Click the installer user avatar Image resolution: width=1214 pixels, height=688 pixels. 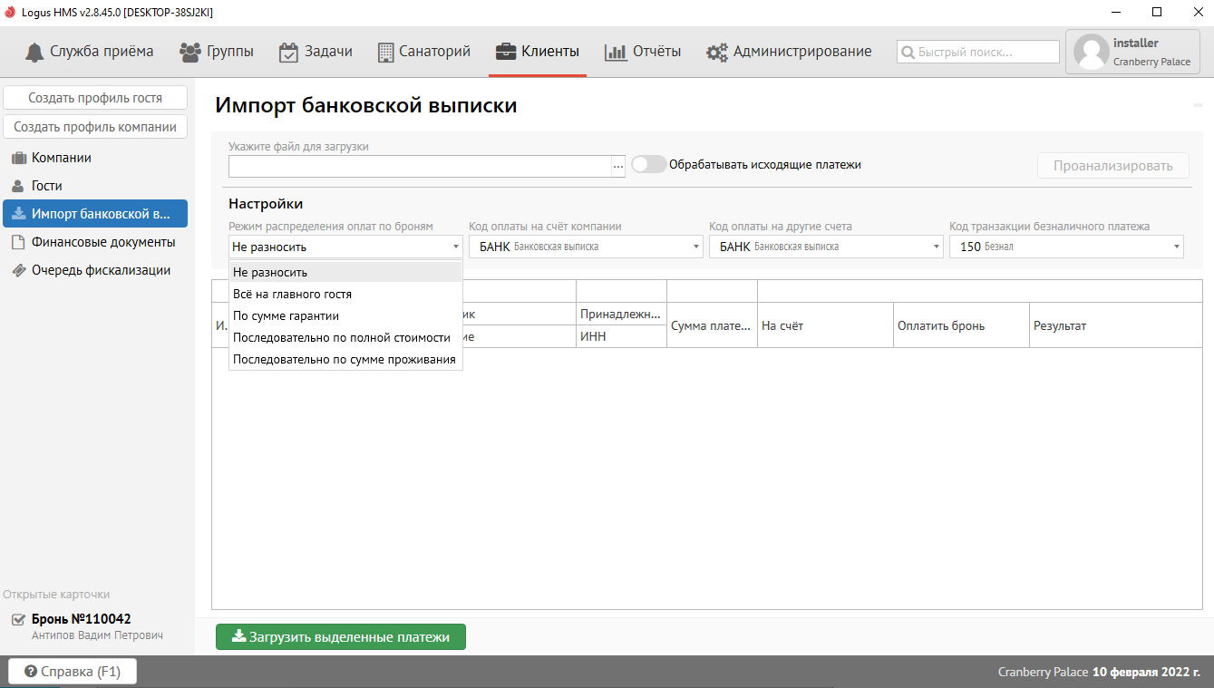[1091, 53]
